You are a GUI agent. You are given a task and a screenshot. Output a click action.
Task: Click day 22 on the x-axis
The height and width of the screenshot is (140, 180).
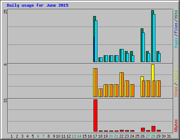coord(121,136)
